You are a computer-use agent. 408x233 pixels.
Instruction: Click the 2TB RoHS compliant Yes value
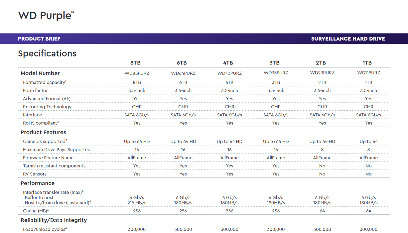[322, 123]
